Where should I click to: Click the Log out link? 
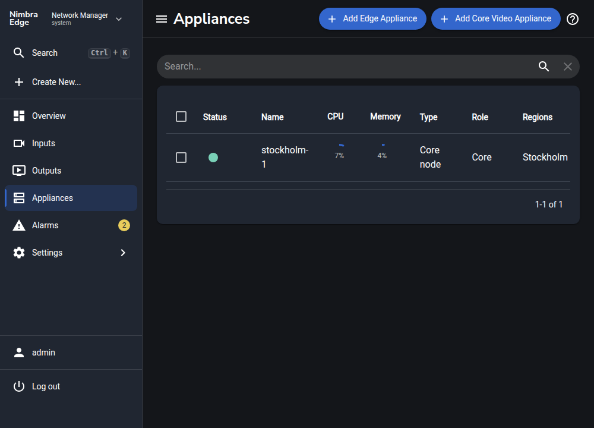[x=71, y=386]
